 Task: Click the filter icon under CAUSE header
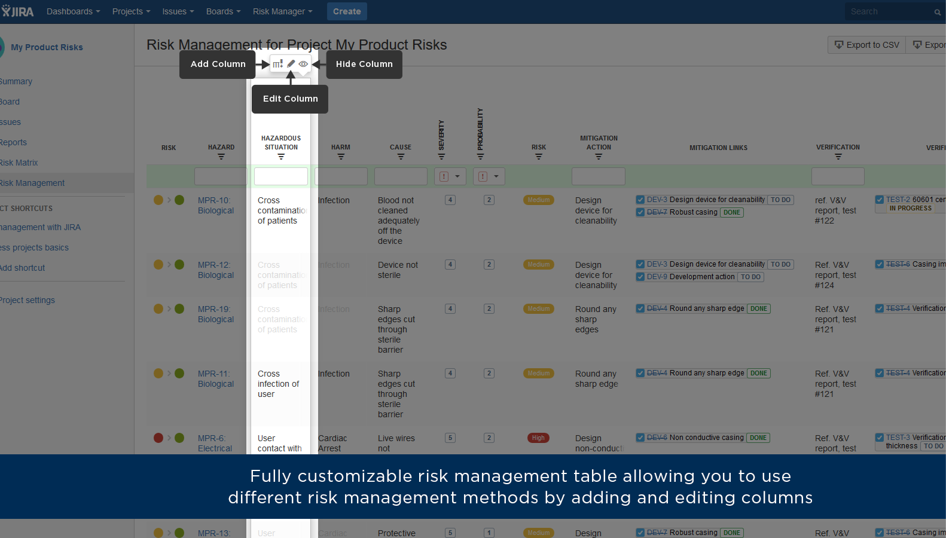401,157
